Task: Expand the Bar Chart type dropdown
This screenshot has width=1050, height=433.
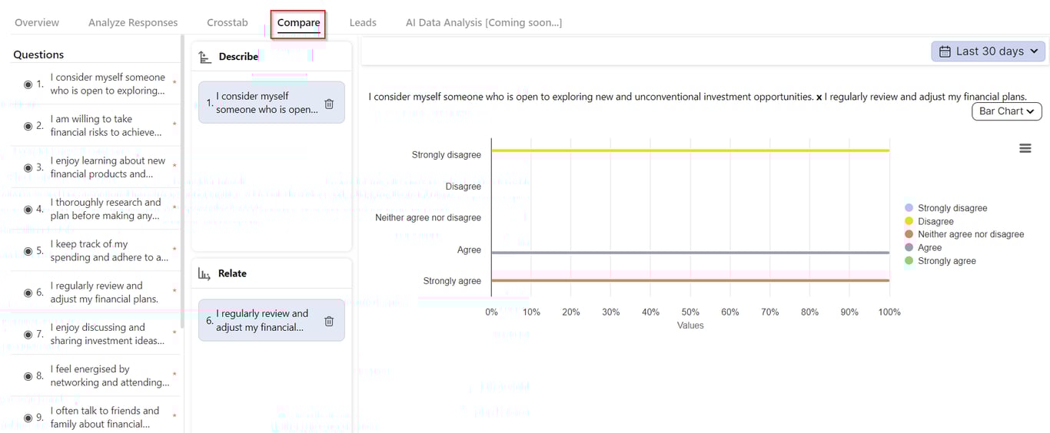Action: pyautogui.click(x=1006, y=111)
